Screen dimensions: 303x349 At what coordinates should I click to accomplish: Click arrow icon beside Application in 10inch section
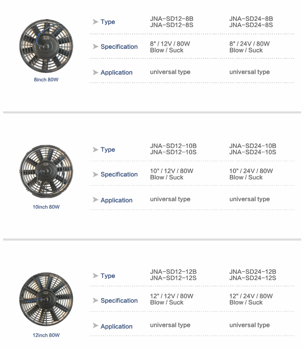click(x=95, y=200)
